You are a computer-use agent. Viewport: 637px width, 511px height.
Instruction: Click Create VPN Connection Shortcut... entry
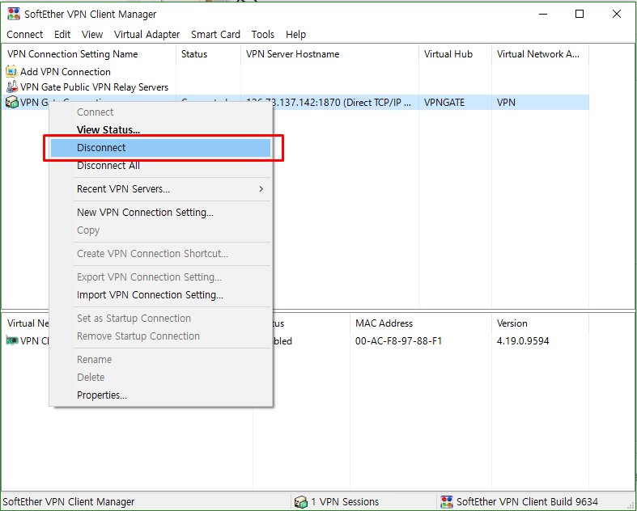click(160, 254)
